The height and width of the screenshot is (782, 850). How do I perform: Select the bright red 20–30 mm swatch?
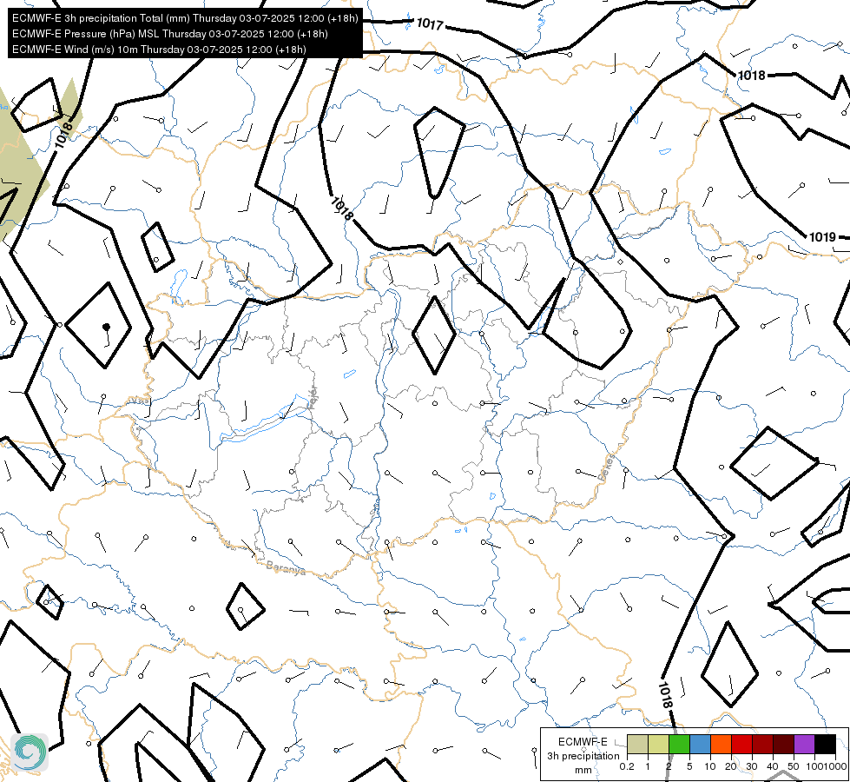click(x=741, y=745)
